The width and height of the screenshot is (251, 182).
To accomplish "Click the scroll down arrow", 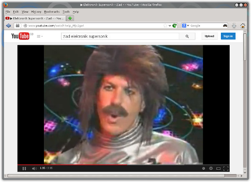I will tap(245, 172).
